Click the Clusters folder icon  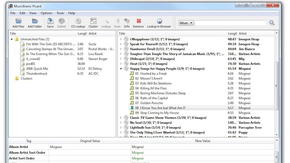tap(17, 79)
